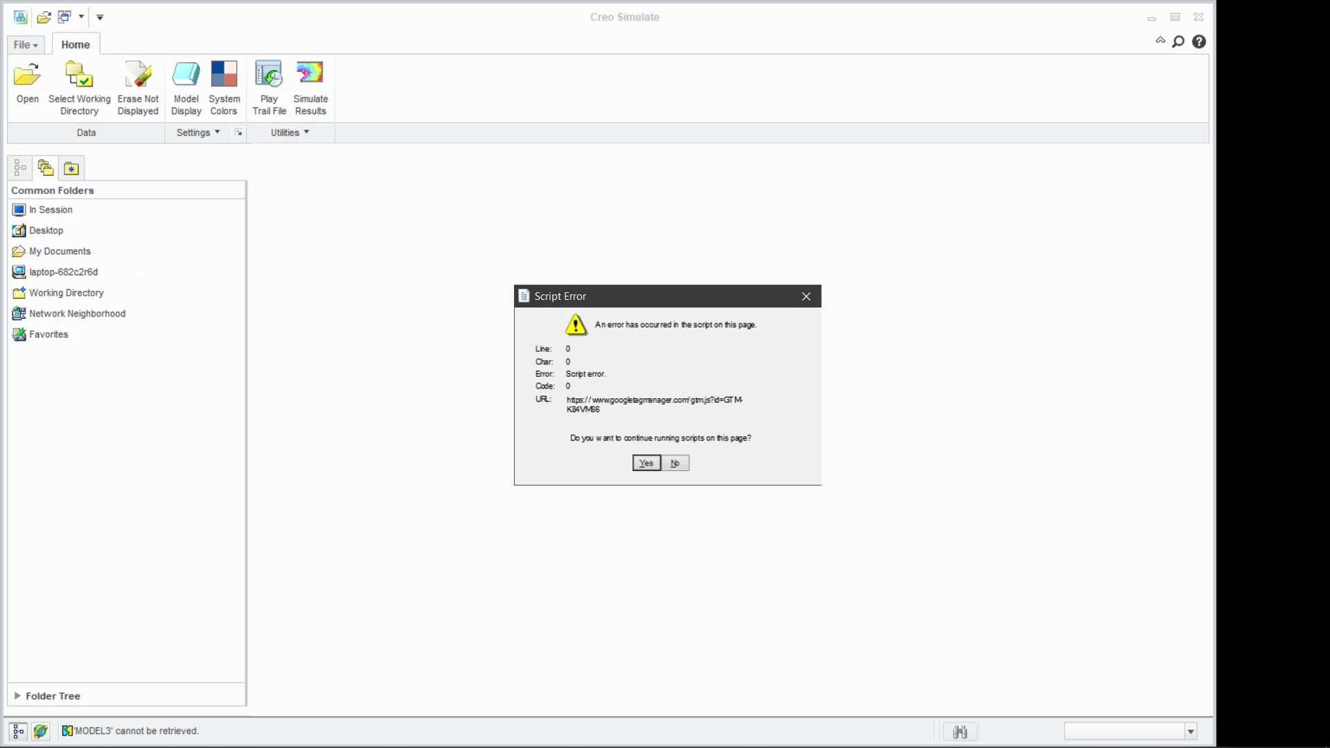The height and width of the screenshot is (748, 1330).
Task: Click Erase Not Displayed icon
Action: point(138,75)
